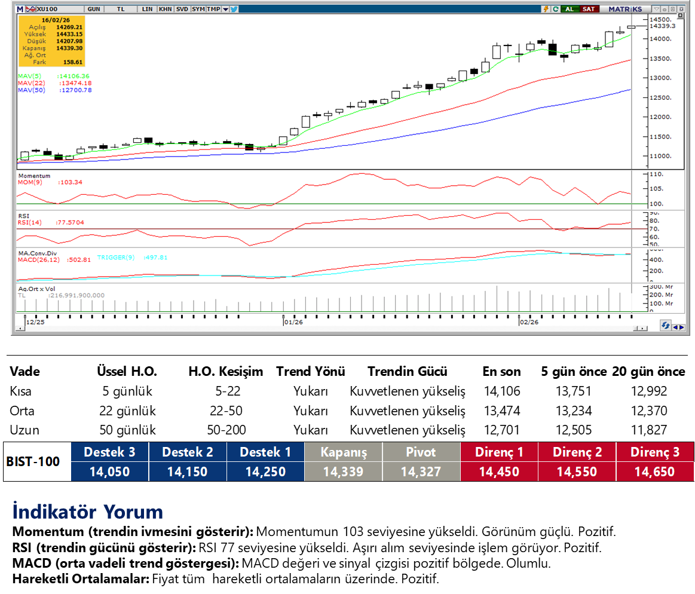Toggle the KHN chart option

pos(164,9)
